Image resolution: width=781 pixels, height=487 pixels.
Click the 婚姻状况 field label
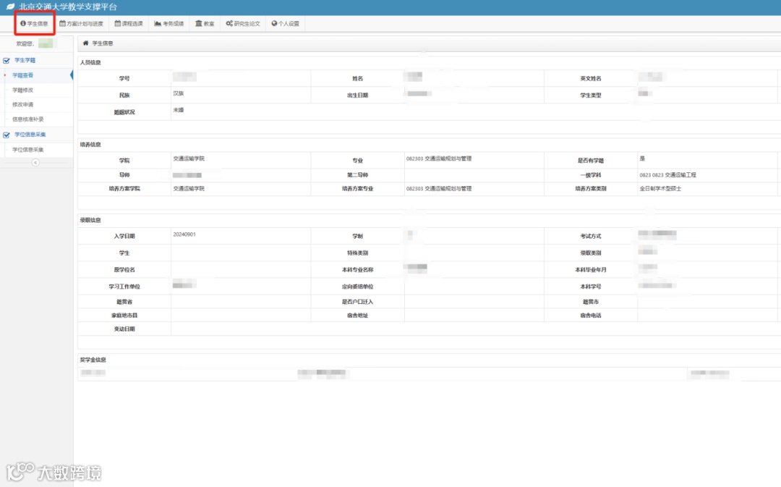tap(124, 112)
